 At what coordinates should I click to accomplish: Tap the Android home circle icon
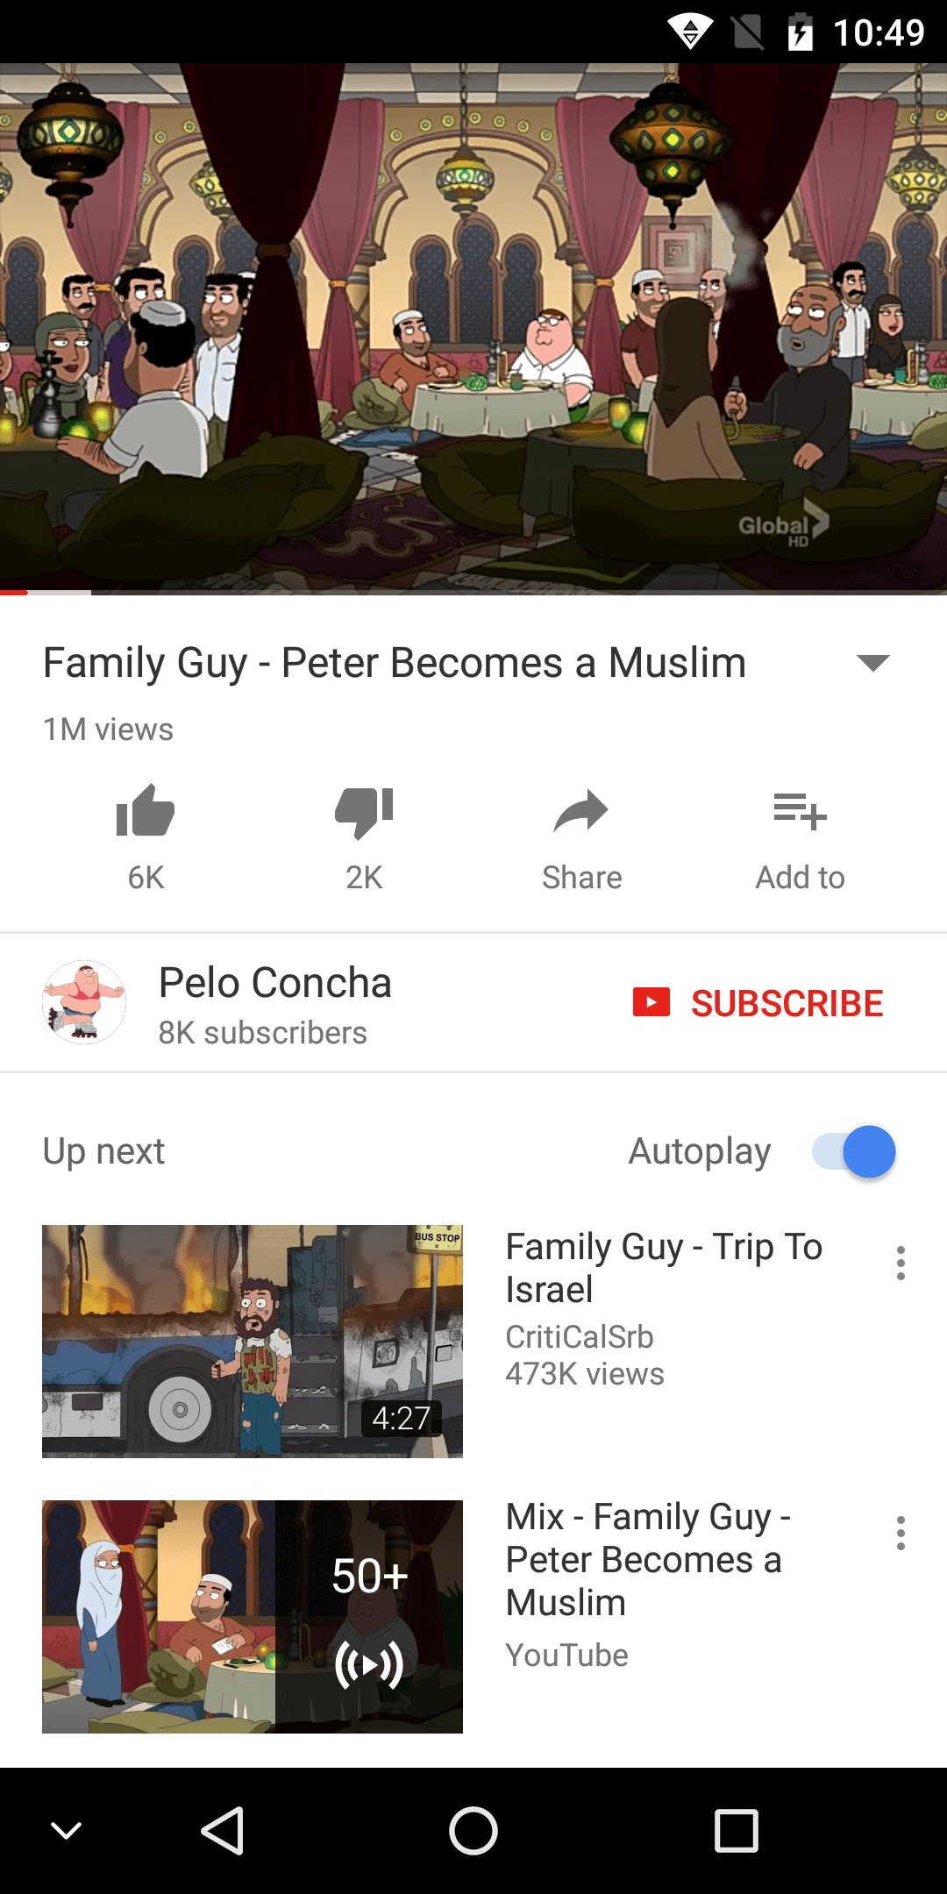pyautogui.click(x=473, y=1831)
